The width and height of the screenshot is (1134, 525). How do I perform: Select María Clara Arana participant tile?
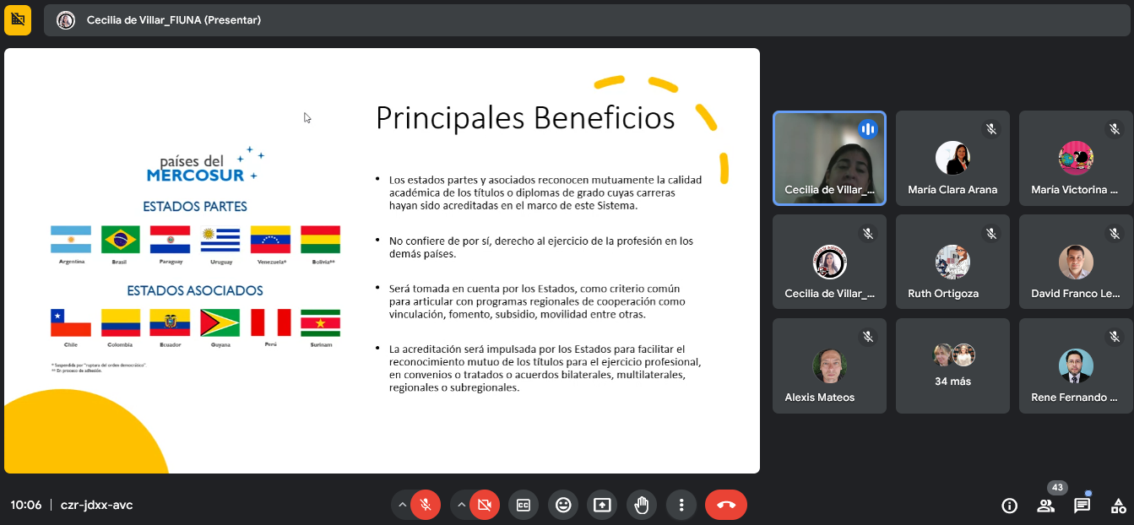click(952, 159)
